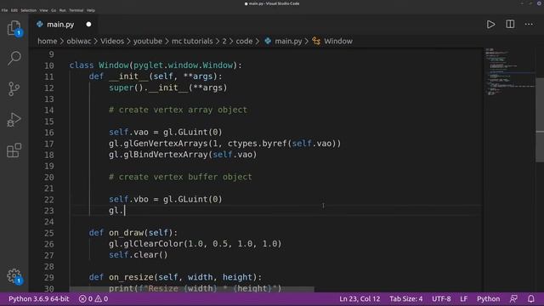Viewport: 544px width, 306px height.
Task: Change the LF end of line sequence
Action: [463, 298]
